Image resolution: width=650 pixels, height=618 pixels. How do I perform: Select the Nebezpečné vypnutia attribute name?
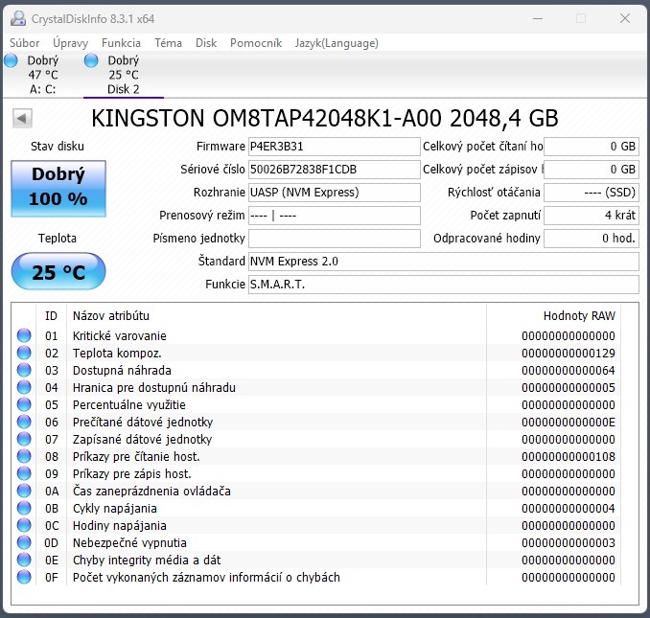tap(129, 543)
